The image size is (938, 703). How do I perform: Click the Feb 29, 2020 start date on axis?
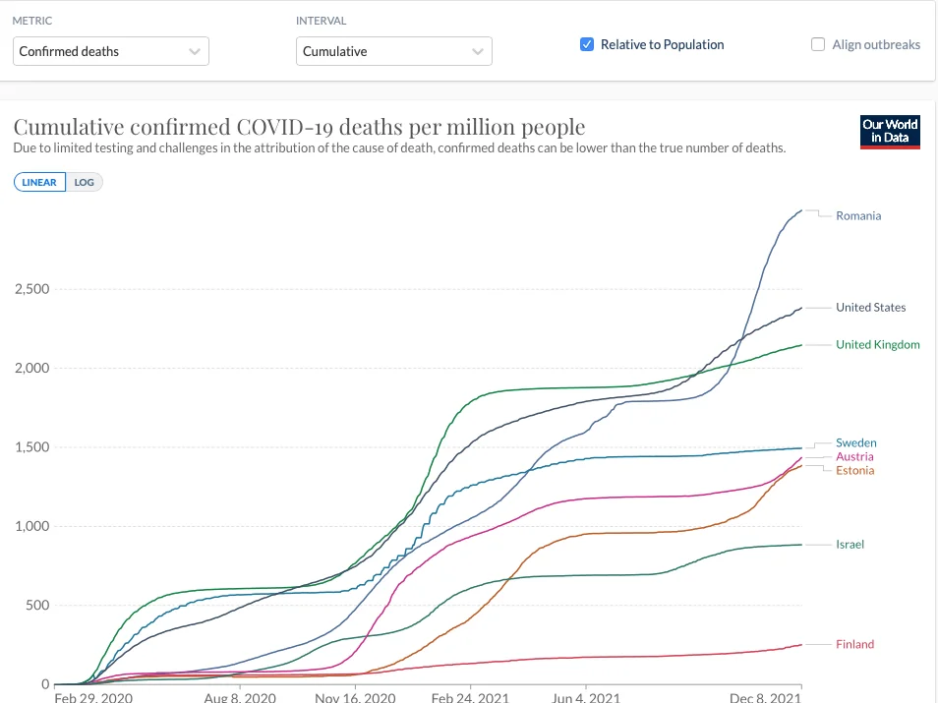[x=91, y=696]
